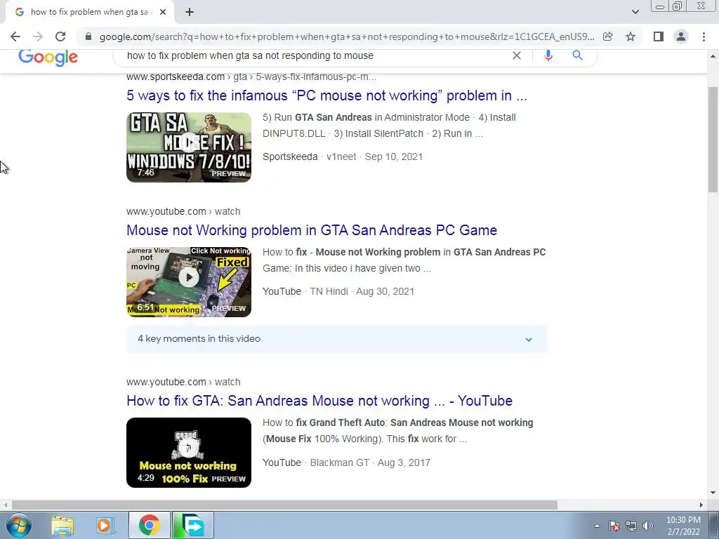Reload the page with the refresh icon
Image resolution: width=719 pixels, height=539 pixels.
[60, 36]
